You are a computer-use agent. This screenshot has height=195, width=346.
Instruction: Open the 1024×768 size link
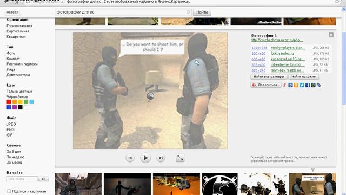259,48
